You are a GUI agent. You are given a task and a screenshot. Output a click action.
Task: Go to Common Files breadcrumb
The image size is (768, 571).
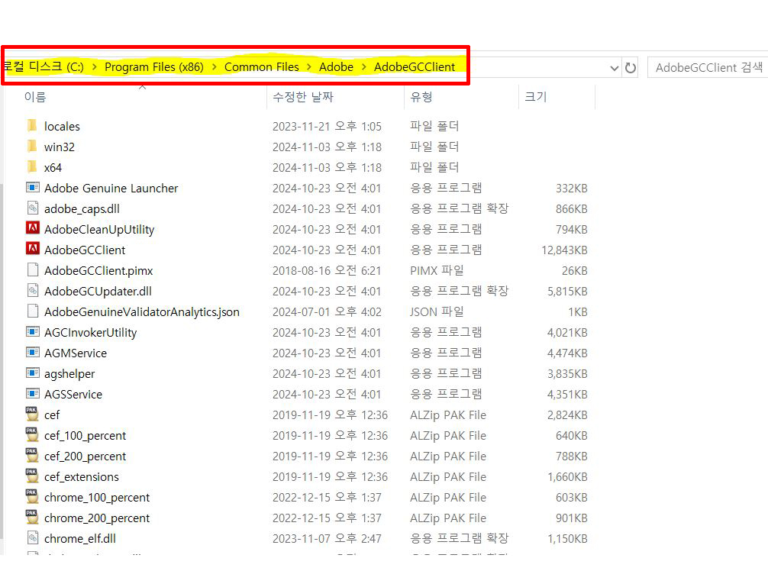pos(262,66)
